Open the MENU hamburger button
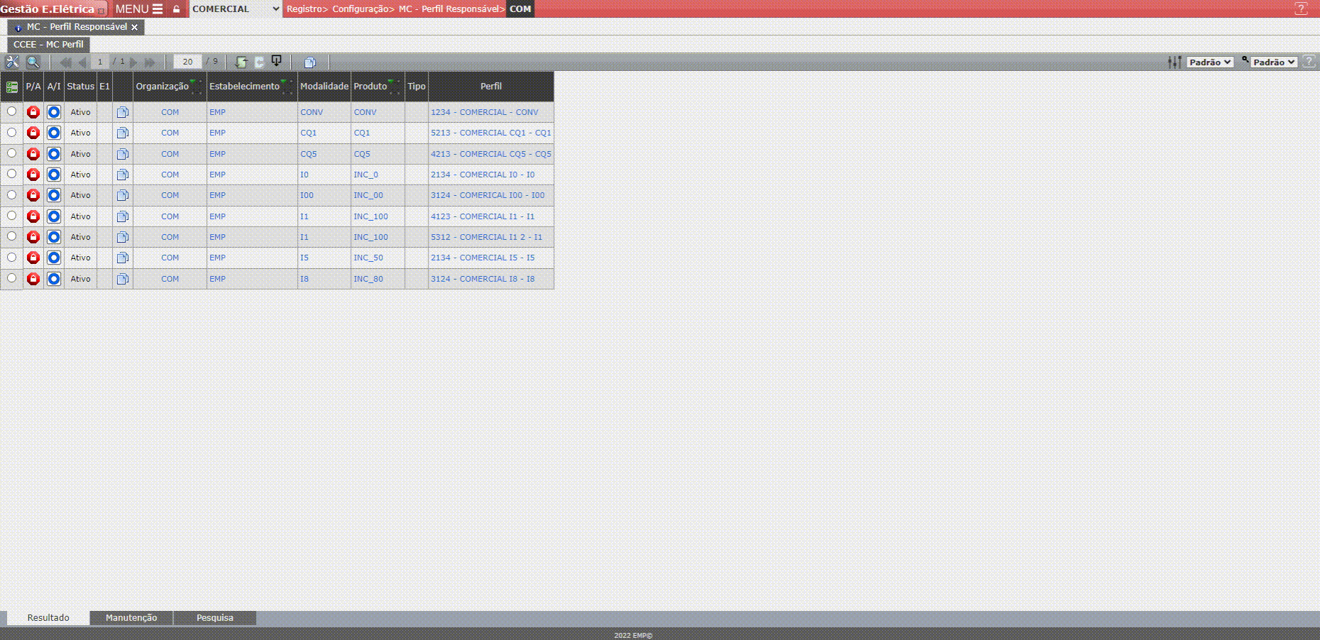The image size is (1320, 640). [139, 9]
